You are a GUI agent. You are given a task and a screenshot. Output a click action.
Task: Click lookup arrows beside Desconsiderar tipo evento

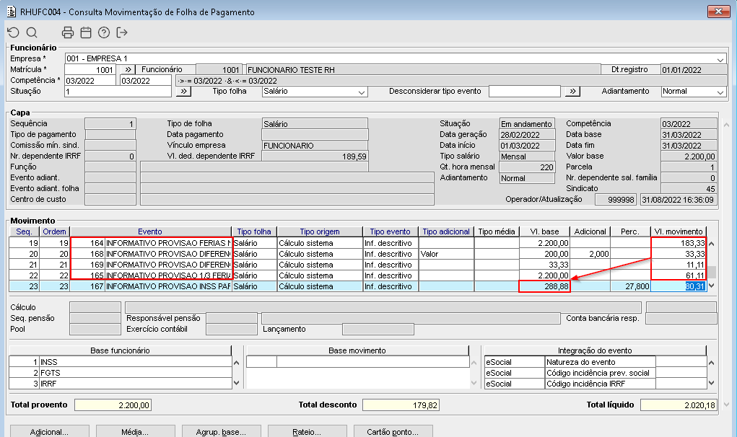(x=572, y=92)
